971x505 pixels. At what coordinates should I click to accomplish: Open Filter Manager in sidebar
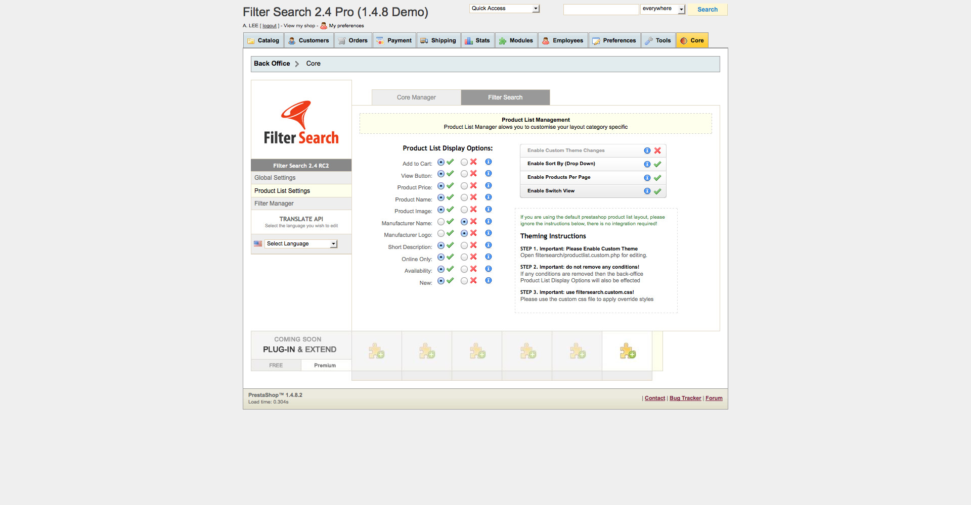(x=301, y=204)
